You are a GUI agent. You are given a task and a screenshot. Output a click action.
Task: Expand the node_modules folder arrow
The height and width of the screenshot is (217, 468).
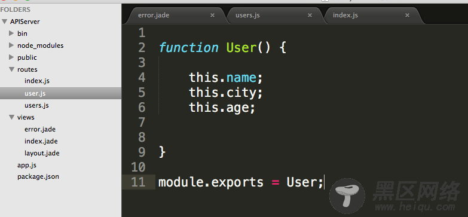click(11, 45)
